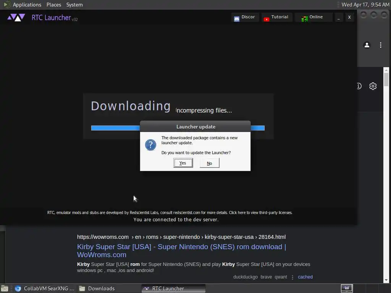The height and width of the screenshot is (293, 391).
Task: Click show desktop icon in bottom panel
Action: coord(5,289)
